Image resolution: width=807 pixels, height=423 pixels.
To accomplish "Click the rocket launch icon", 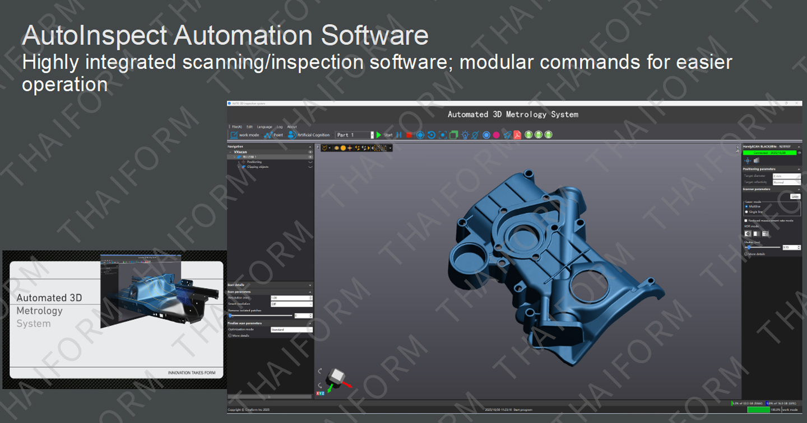I will (x=507, y=135).
